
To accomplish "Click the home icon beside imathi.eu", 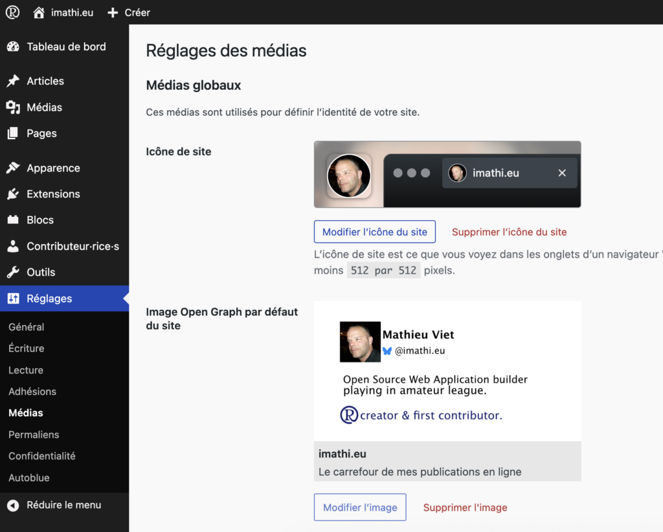I will 39,12.
